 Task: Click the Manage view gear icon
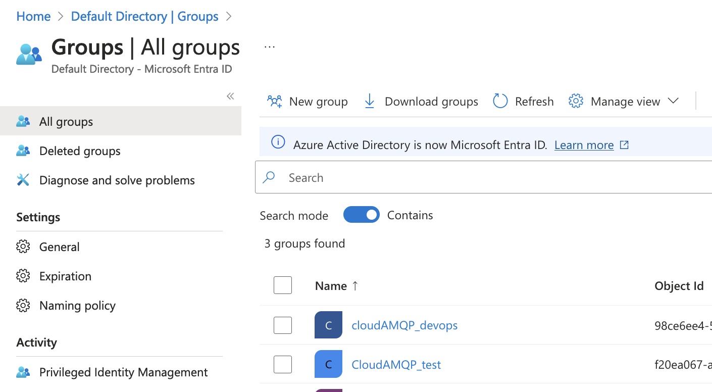[x=576, y=101]
